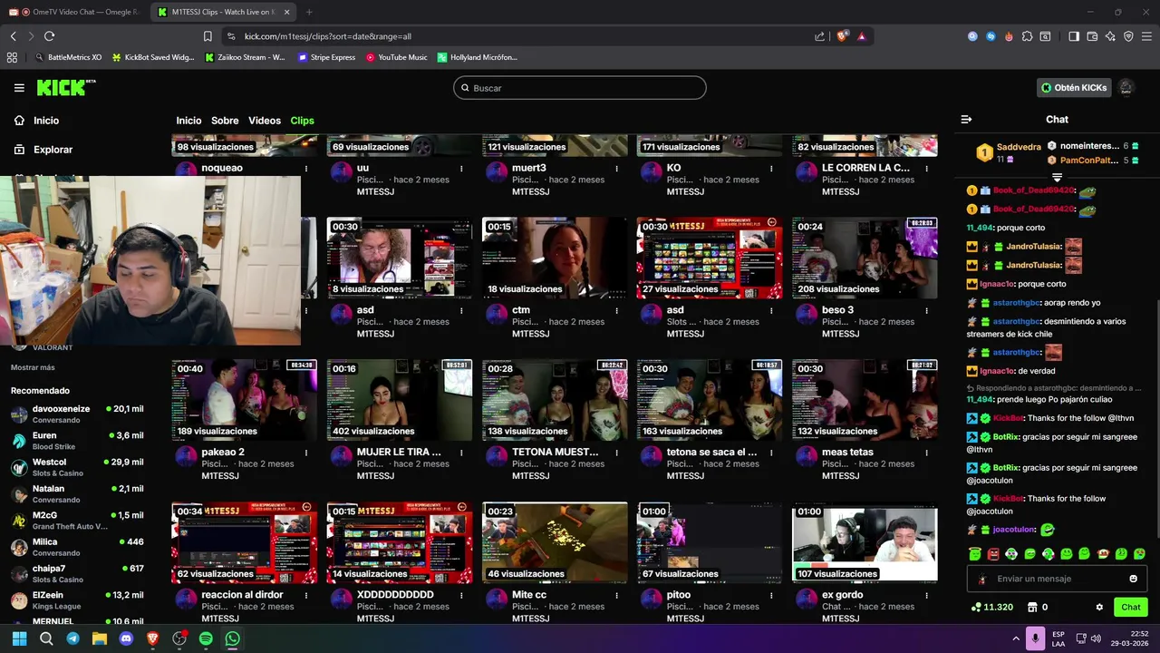Play the Mite cc clip thumbnail
1160x653 pixels.
coord(555,542)
